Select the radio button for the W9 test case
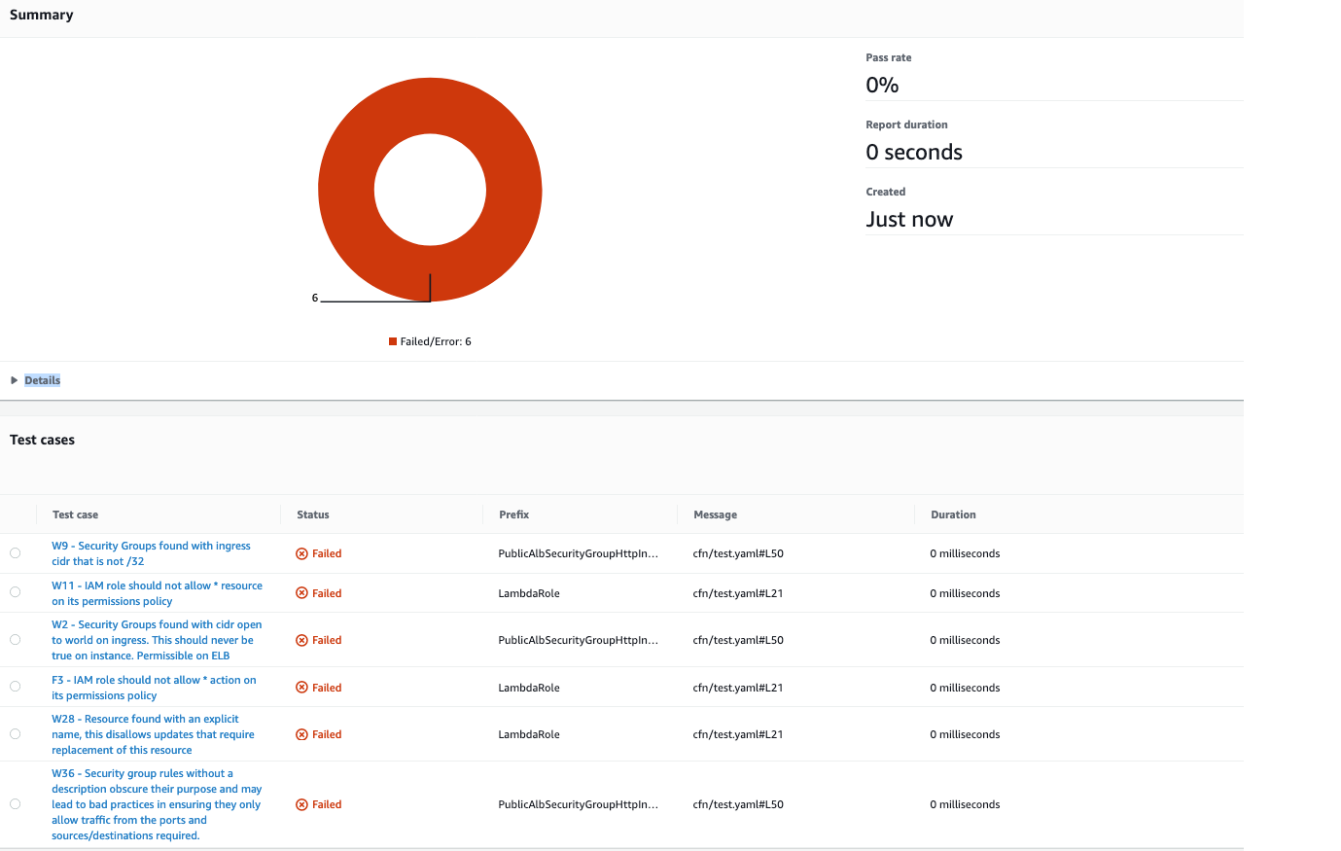 coord(15,552)
